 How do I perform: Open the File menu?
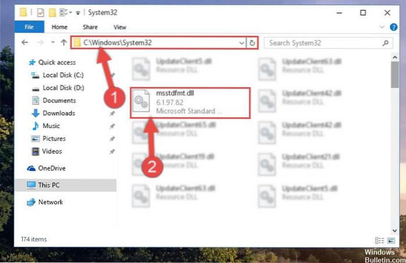(30, 27)
